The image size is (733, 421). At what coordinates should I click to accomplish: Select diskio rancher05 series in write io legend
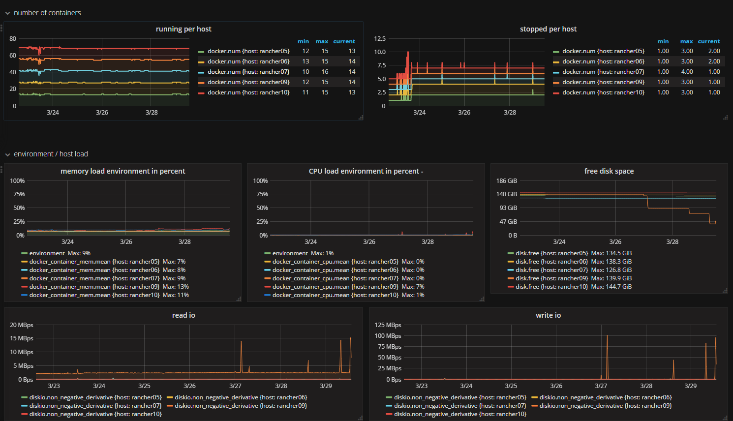click(x=460, y=397)
